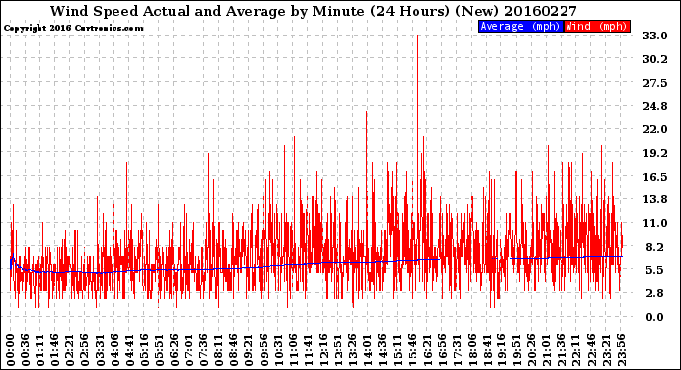
Task: Click the 12:16 time axis label
Action: [x=323, y=350]
